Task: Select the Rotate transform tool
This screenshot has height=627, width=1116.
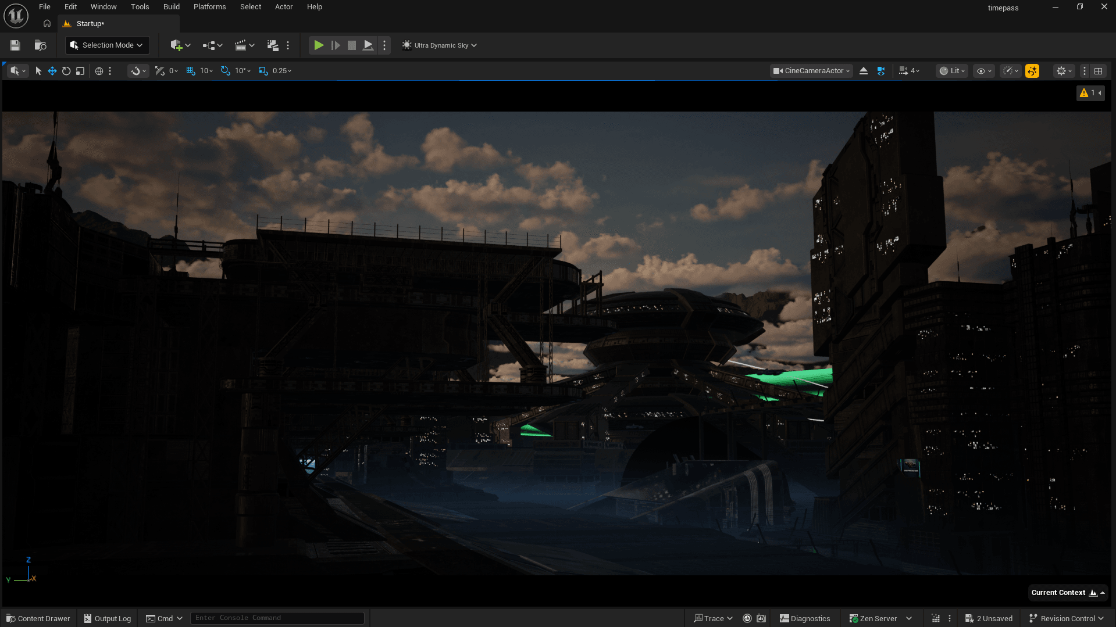Action: coord(66,71)
